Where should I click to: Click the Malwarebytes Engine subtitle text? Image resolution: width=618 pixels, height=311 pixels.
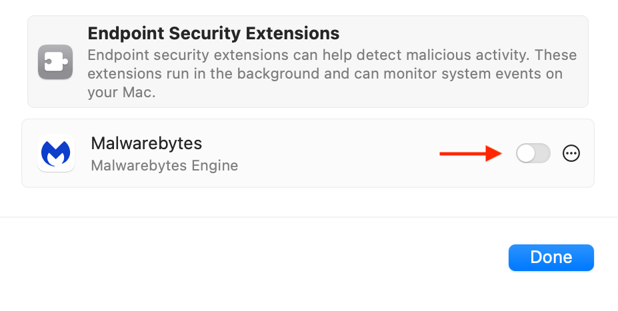click(165, 166)
